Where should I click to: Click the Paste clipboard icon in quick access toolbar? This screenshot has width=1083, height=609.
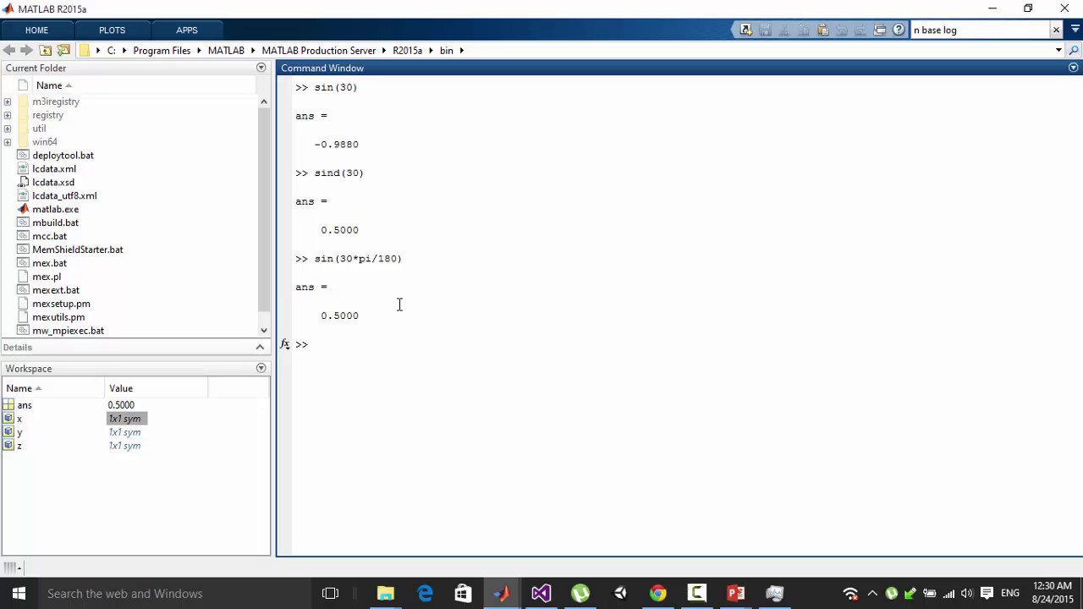point(822,30)
